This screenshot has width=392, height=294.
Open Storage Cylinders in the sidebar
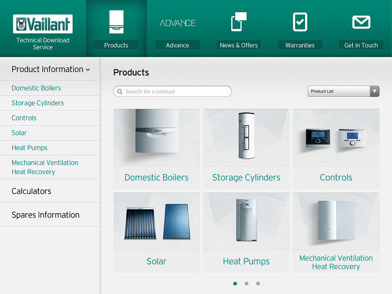[x=37, y=103]
